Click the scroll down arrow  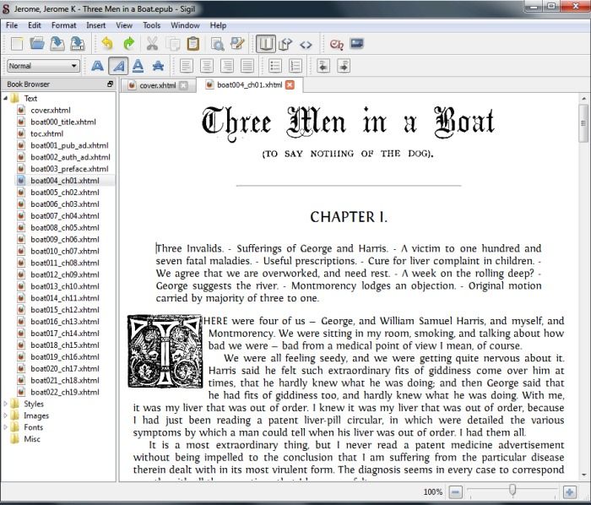click(583, 475)
